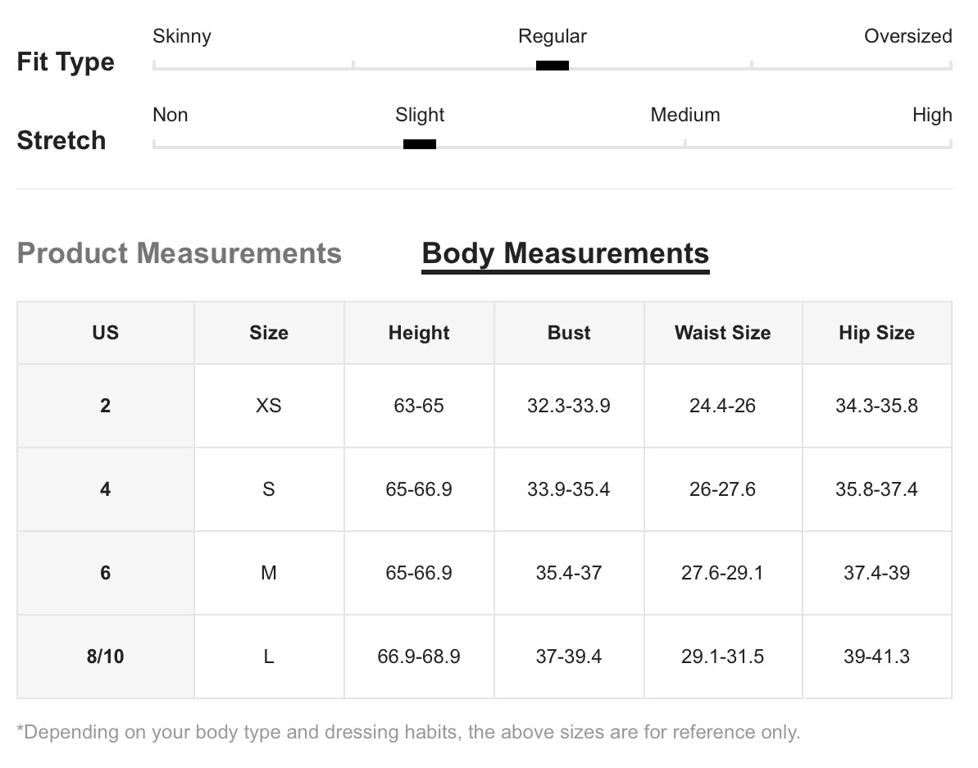Image resolution: width=978 pixels, height=768 pixels.
Task: Click the Fit Type slider marker
Action: (553, 66)
